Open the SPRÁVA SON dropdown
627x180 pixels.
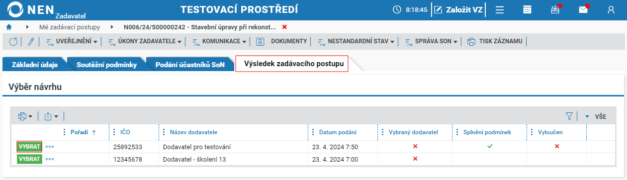pyautogui.click(x=431, y=41)
